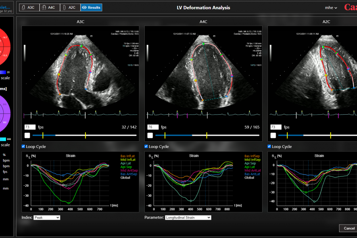Viewport: 357px width, 238px height.
Task: Click the 'LV Deformation Analysis' title
Action: coord(203,8)
